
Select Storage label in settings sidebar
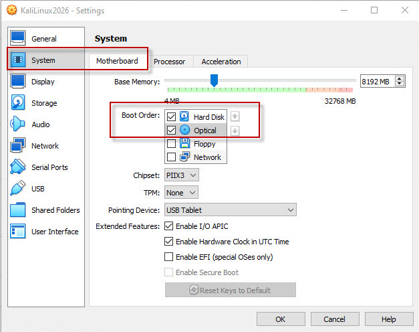pos(44,103)
